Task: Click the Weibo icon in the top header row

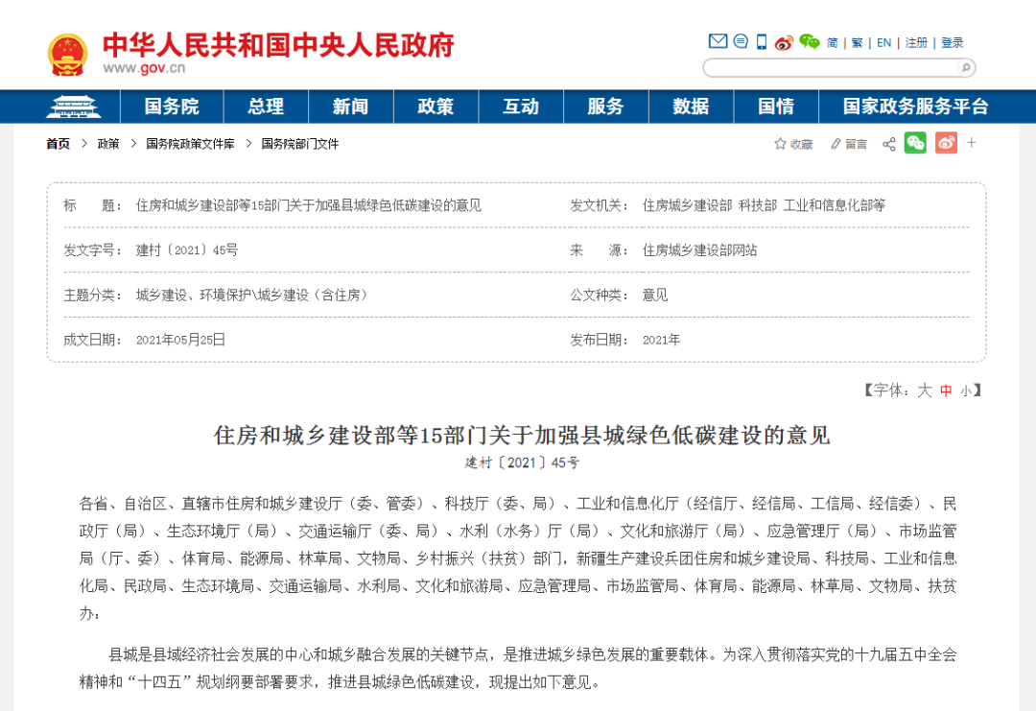Action: (x=783, y=41)
